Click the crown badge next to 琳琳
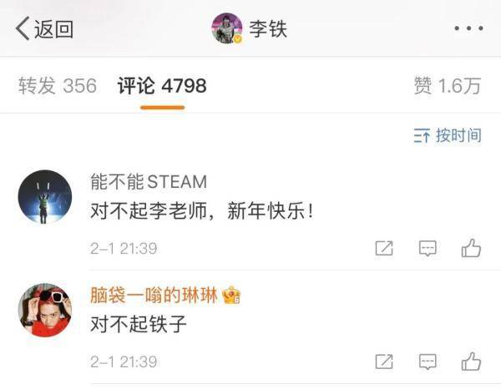This screenshot has width=501, height=389. pos(231,295)
